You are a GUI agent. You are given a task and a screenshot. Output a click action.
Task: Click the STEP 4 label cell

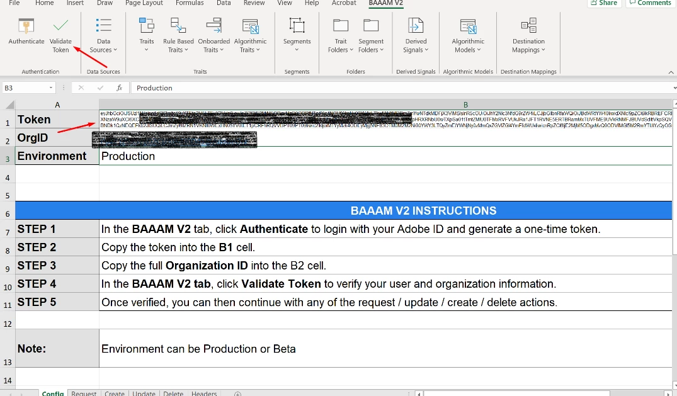57,284
